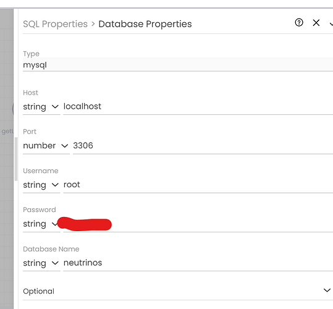Open the Host type dropdown
This screenshot has height=309, width=333.
point(41,106)
